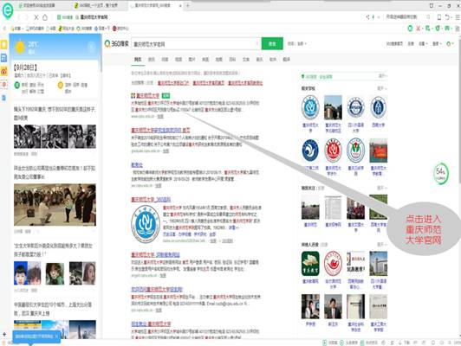The height and width of the screenshot is (346, 461).
Task: Open the 网址大全 bookmark
Action: click(66, 29)
